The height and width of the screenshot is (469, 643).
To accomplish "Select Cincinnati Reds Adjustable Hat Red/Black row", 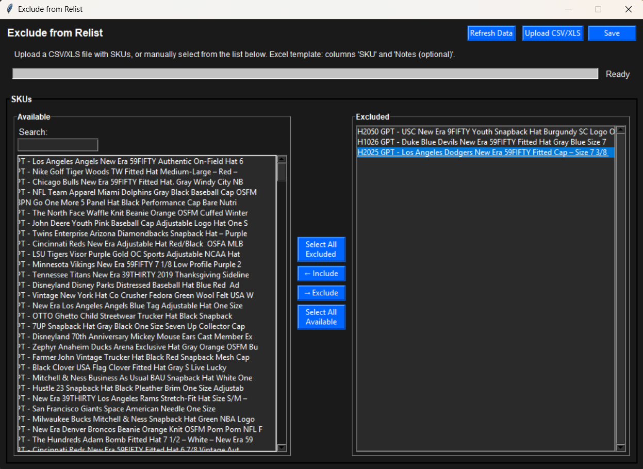I will click(x=147, y=244).
